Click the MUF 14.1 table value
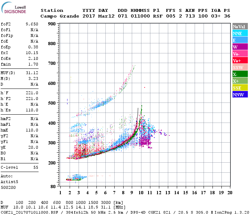This screenshot has height=215, width=250. (81, 207)
